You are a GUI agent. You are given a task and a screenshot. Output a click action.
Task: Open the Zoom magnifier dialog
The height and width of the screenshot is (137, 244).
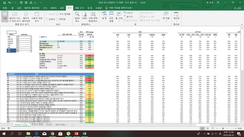point(77,17)
